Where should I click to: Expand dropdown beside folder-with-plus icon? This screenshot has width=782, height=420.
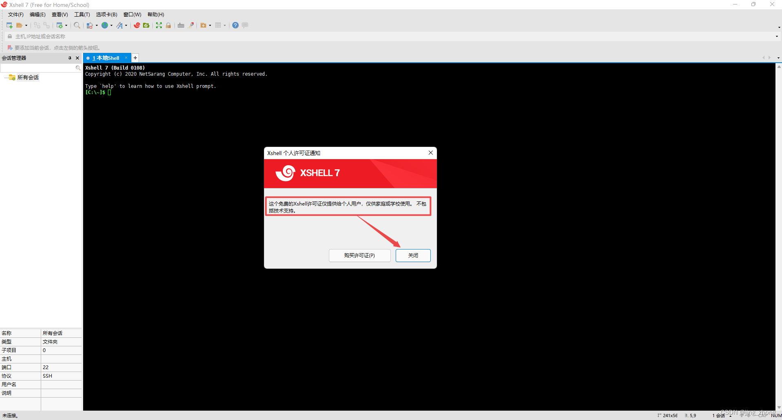pyautogui.click(x=210, y=25)
